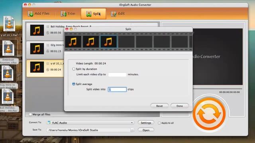255x143 pixels.
Task: Select the second clip thumbnail in filmstrip
Action: coord(91,42)
